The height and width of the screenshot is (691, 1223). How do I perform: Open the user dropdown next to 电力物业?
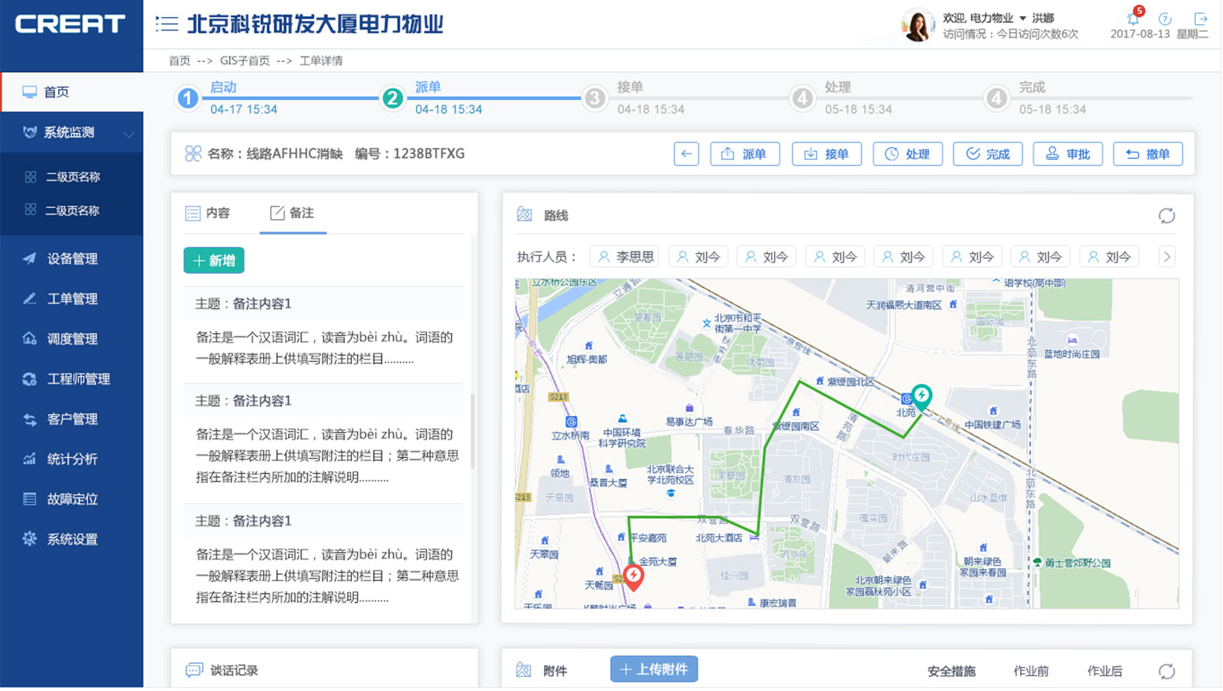[x=1022, y=18]
